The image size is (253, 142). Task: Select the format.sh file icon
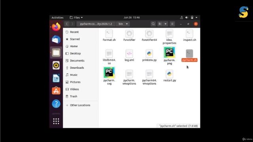tap(109, 34)
